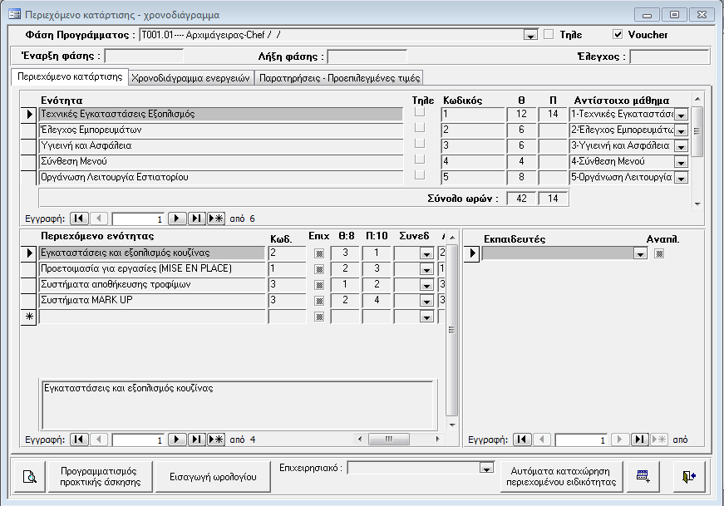Open the Επιχειρησιακό dropdown

coord(486,468)
